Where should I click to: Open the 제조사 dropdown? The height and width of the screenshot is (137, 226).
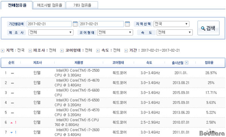pyautogui.click(x=51, y=32)
